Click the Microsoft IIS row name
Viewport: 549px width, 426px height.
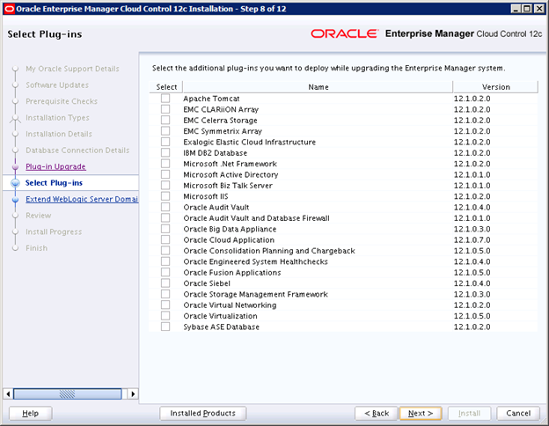click(206, 196)
